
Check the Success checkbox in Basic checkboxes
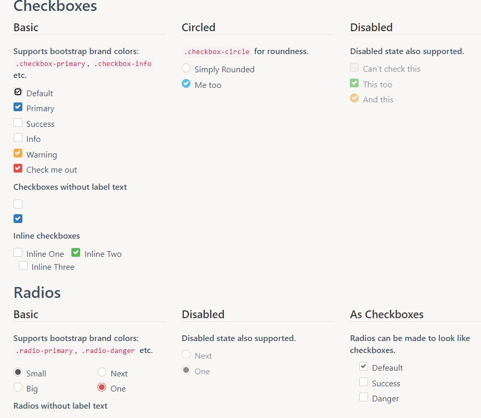18,122
